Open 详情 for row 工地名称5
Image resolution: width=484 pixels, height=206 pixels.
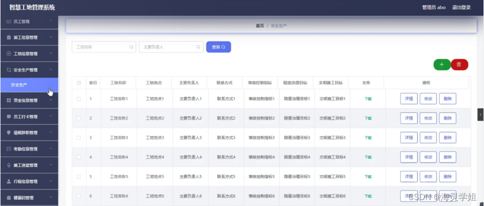(409, 177)
